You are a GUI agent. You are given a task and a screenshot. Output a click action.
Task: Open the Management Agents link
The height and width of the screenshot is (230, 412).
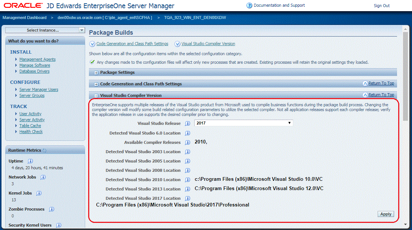pyautogui.click(x=37, y=59)
